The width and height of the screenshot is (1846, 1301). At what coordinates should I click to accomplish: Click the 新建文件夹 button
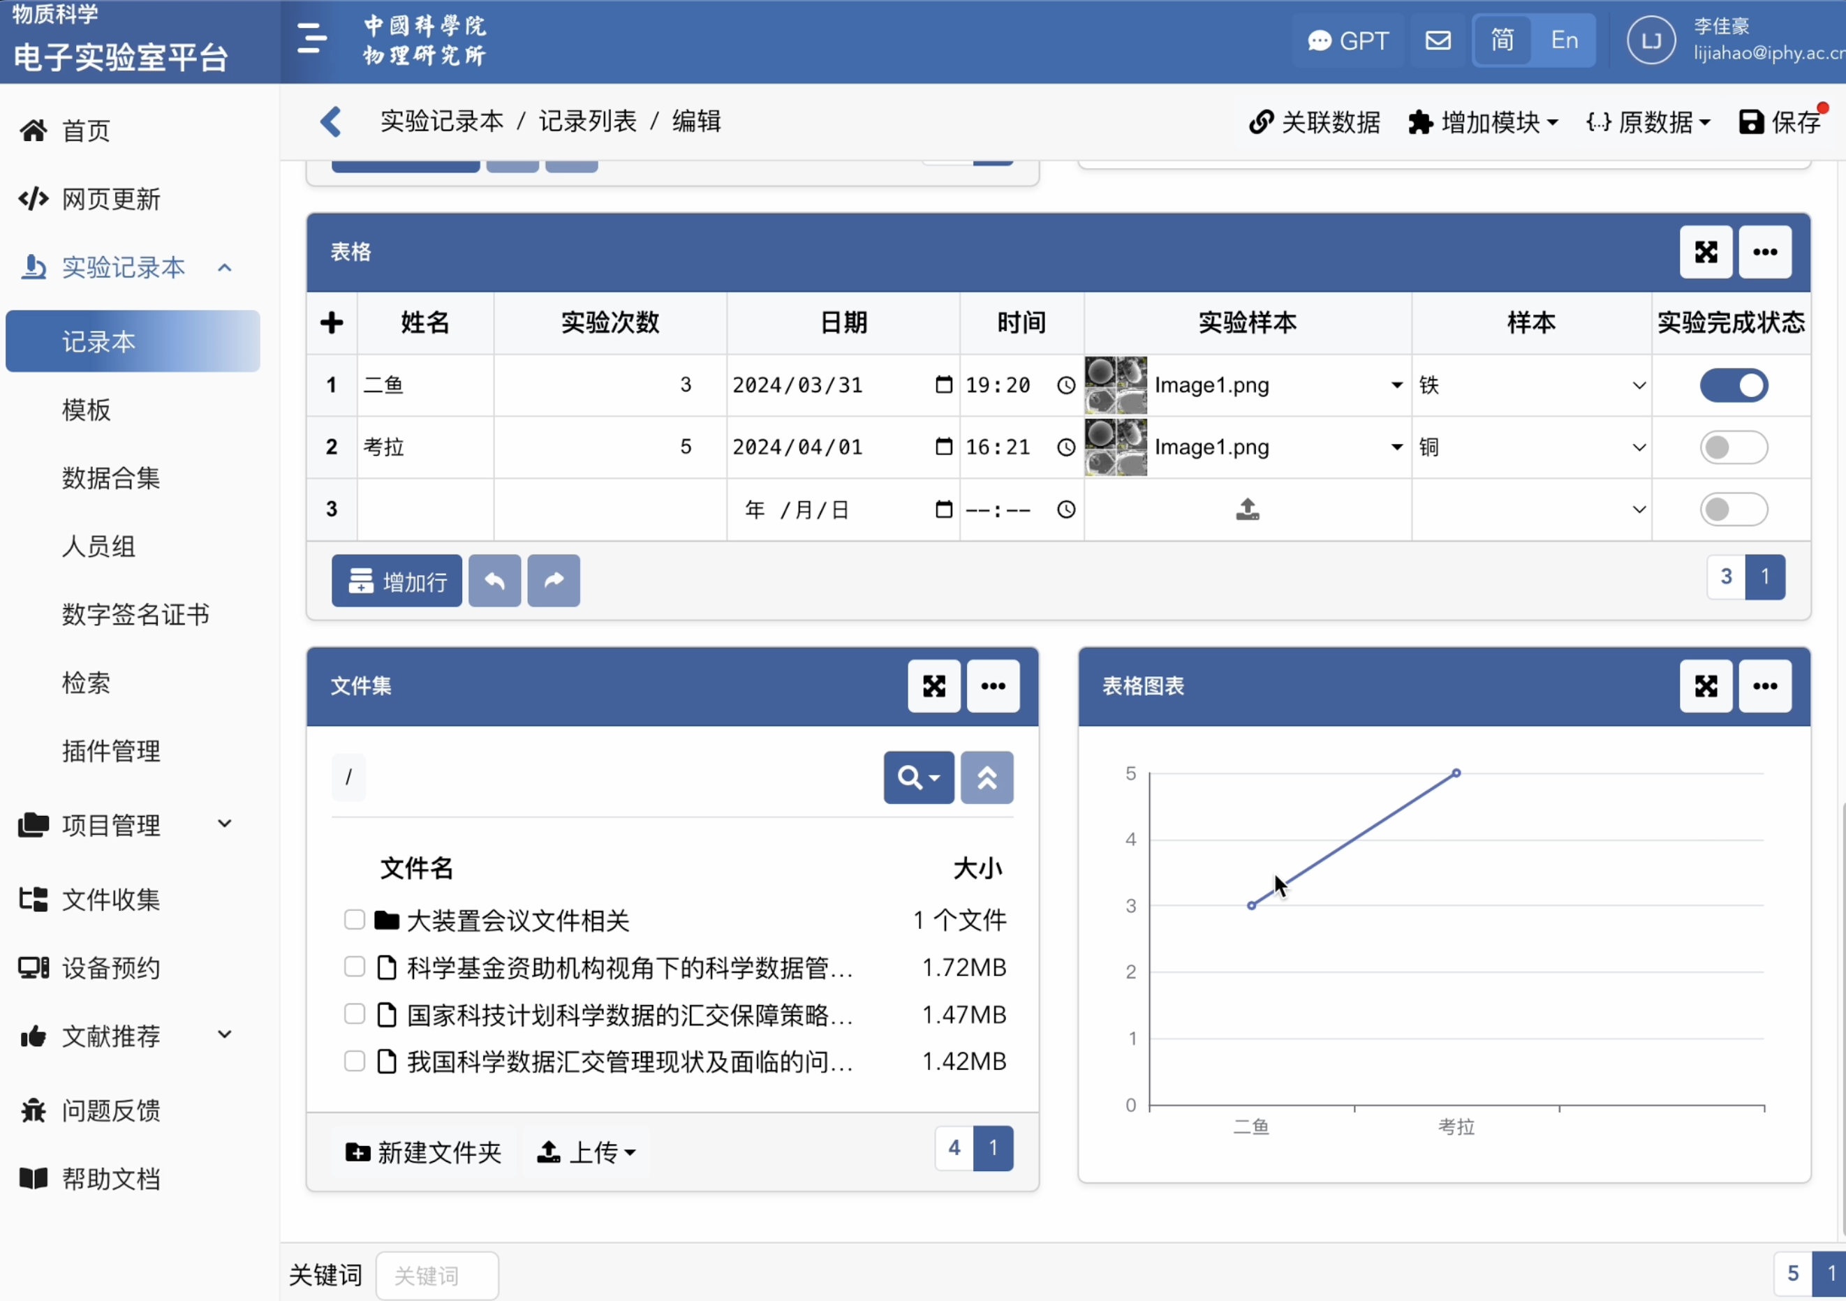click(x=423, y=1152)
